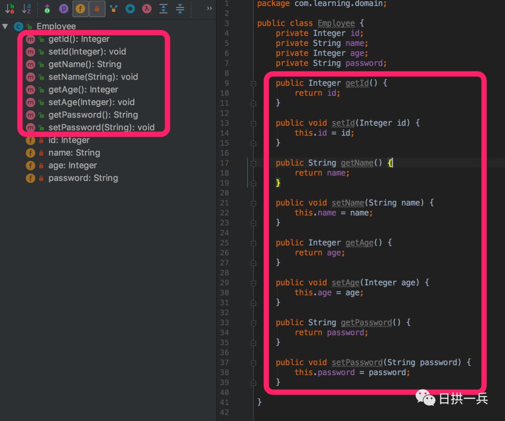The height and width of the screenshot is (421, 505).
Task: Toggle Sort Alphabetically in Structure toolbar
Action: [x=26, y=9]
